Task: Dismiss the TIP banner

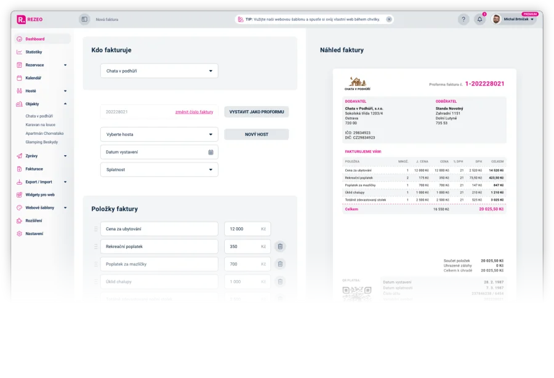Action: click(389, 20)
